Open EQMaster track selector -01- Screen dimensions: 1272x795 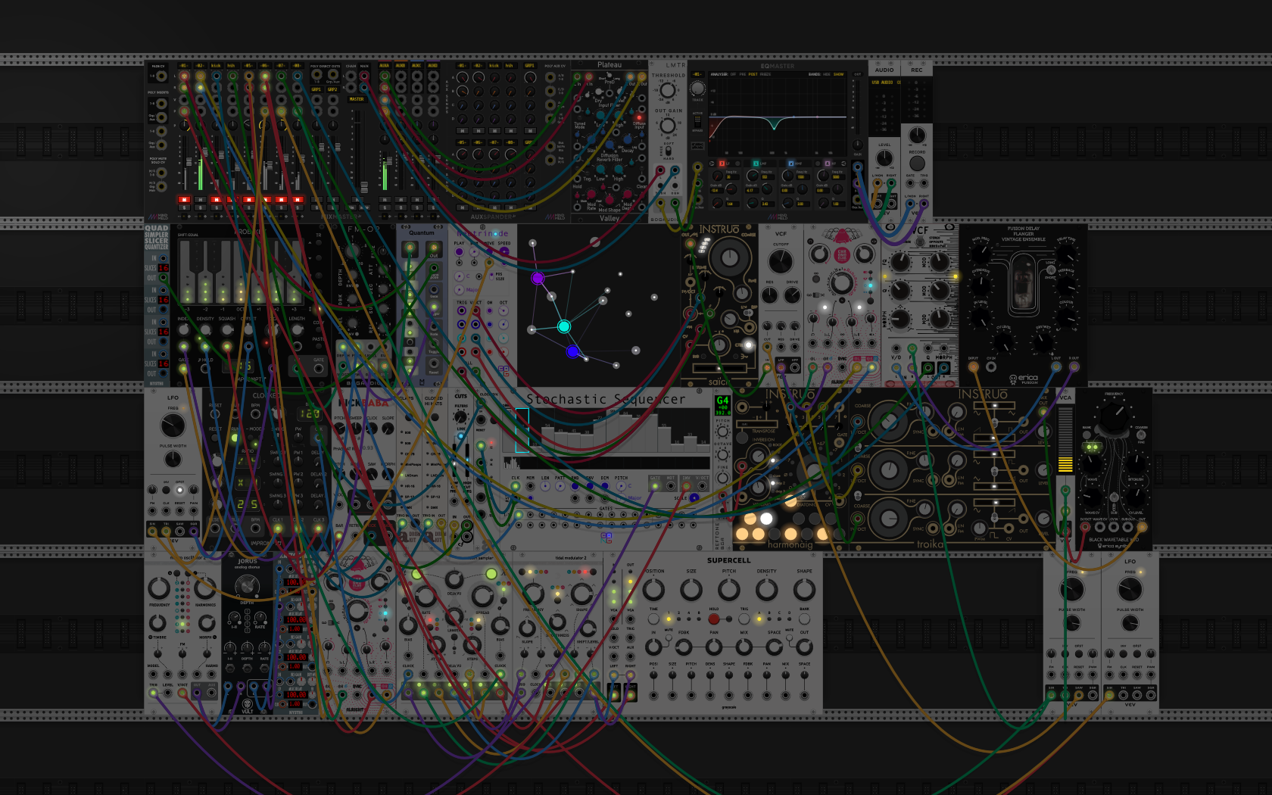(697, 74)
